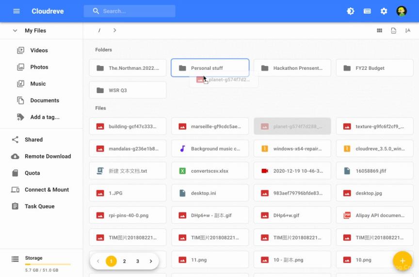Open the sort order dropdown
This screenshot has height=277, width=419.
click(408, 31)
